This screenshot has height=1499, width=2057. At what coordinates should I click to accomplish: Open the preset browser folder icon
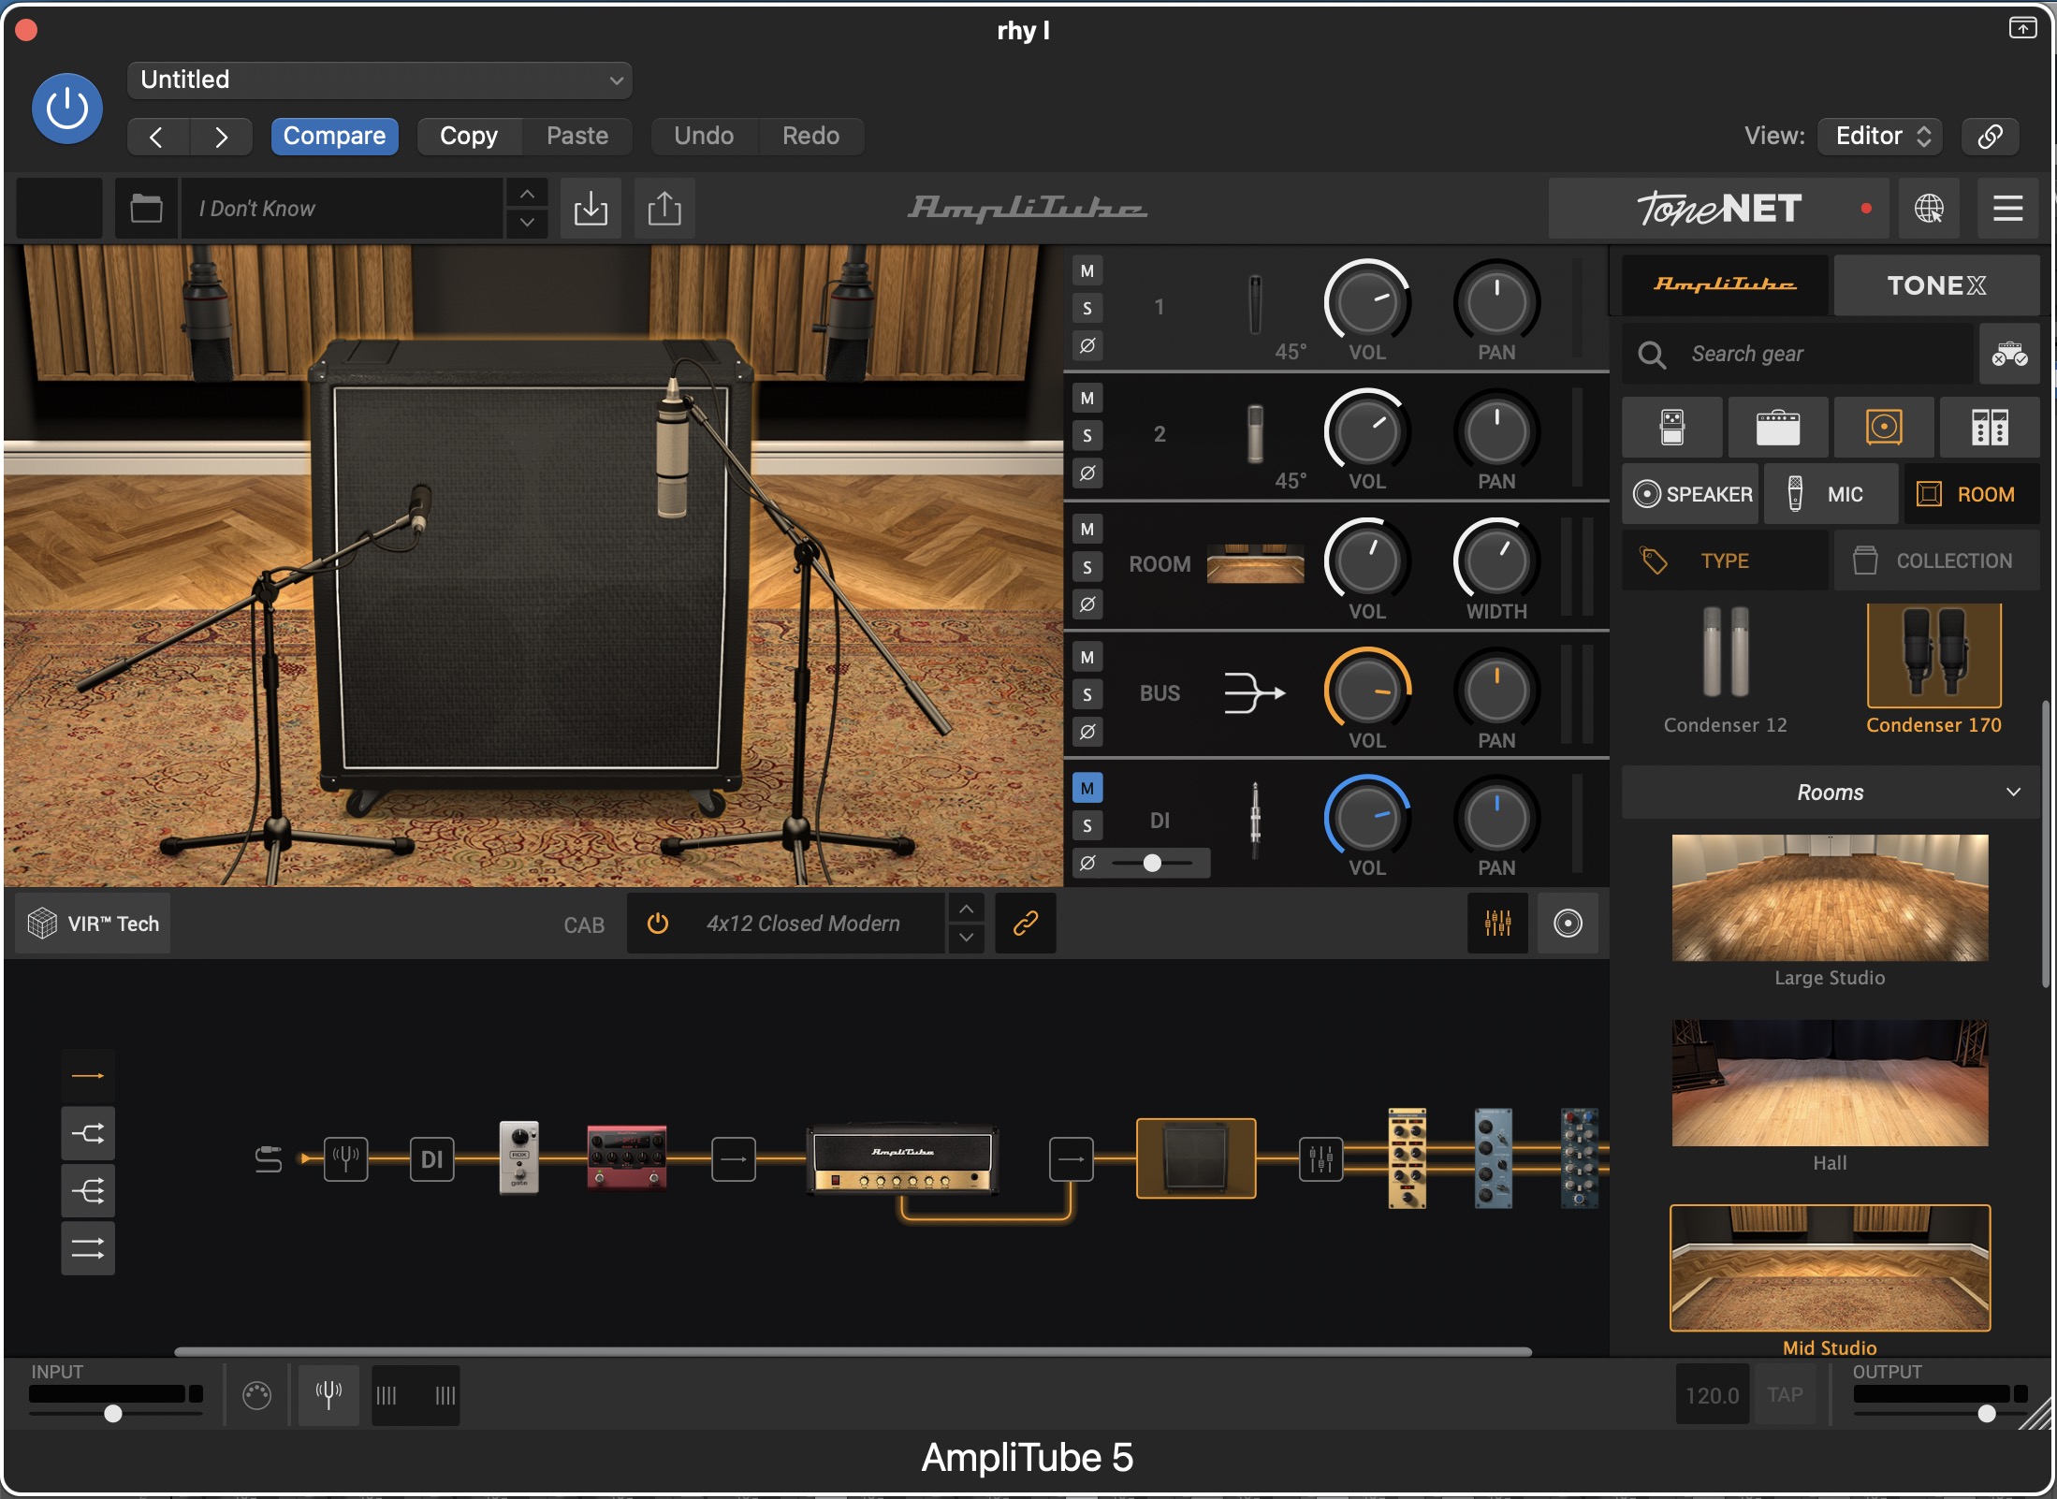point(147,208)
